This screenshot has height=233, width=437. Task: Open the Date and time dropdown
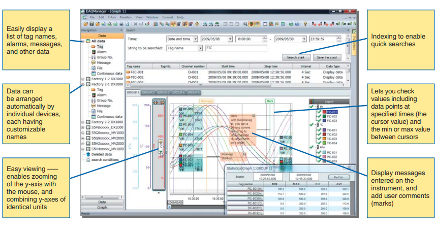(196, 39)
